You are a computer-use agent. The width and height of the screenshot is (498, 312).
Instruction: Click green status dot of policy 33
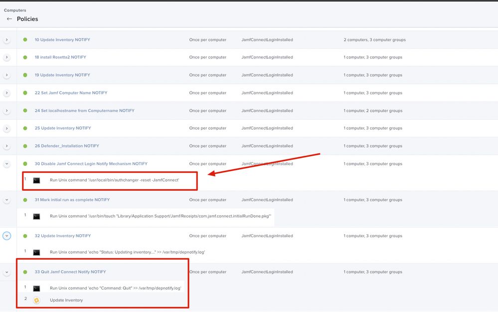tap(25, 272)
